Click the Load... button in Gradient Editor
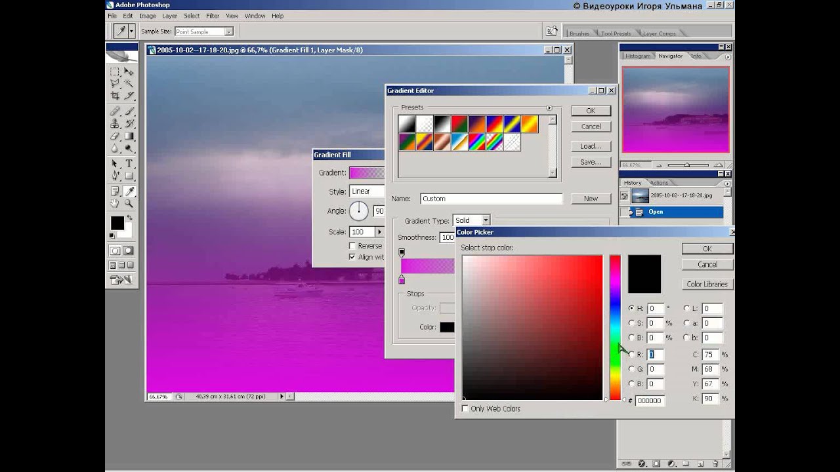Viewport: 840px width, 472px height. pyautogui.click(x=590, y=146)
